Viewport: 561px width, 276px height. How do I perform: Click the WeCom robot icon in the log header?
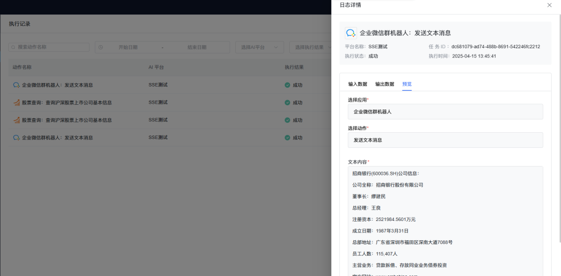(351, 33)
